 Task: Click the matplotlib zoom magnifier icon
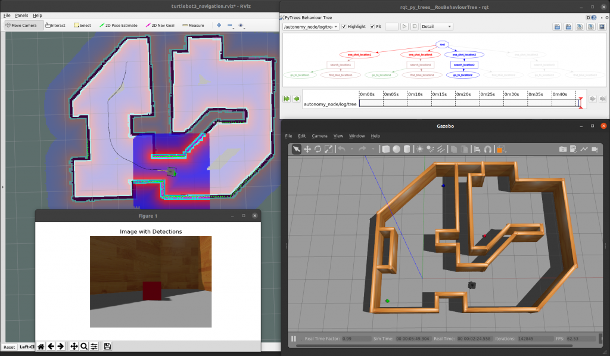tap(84, 346)
